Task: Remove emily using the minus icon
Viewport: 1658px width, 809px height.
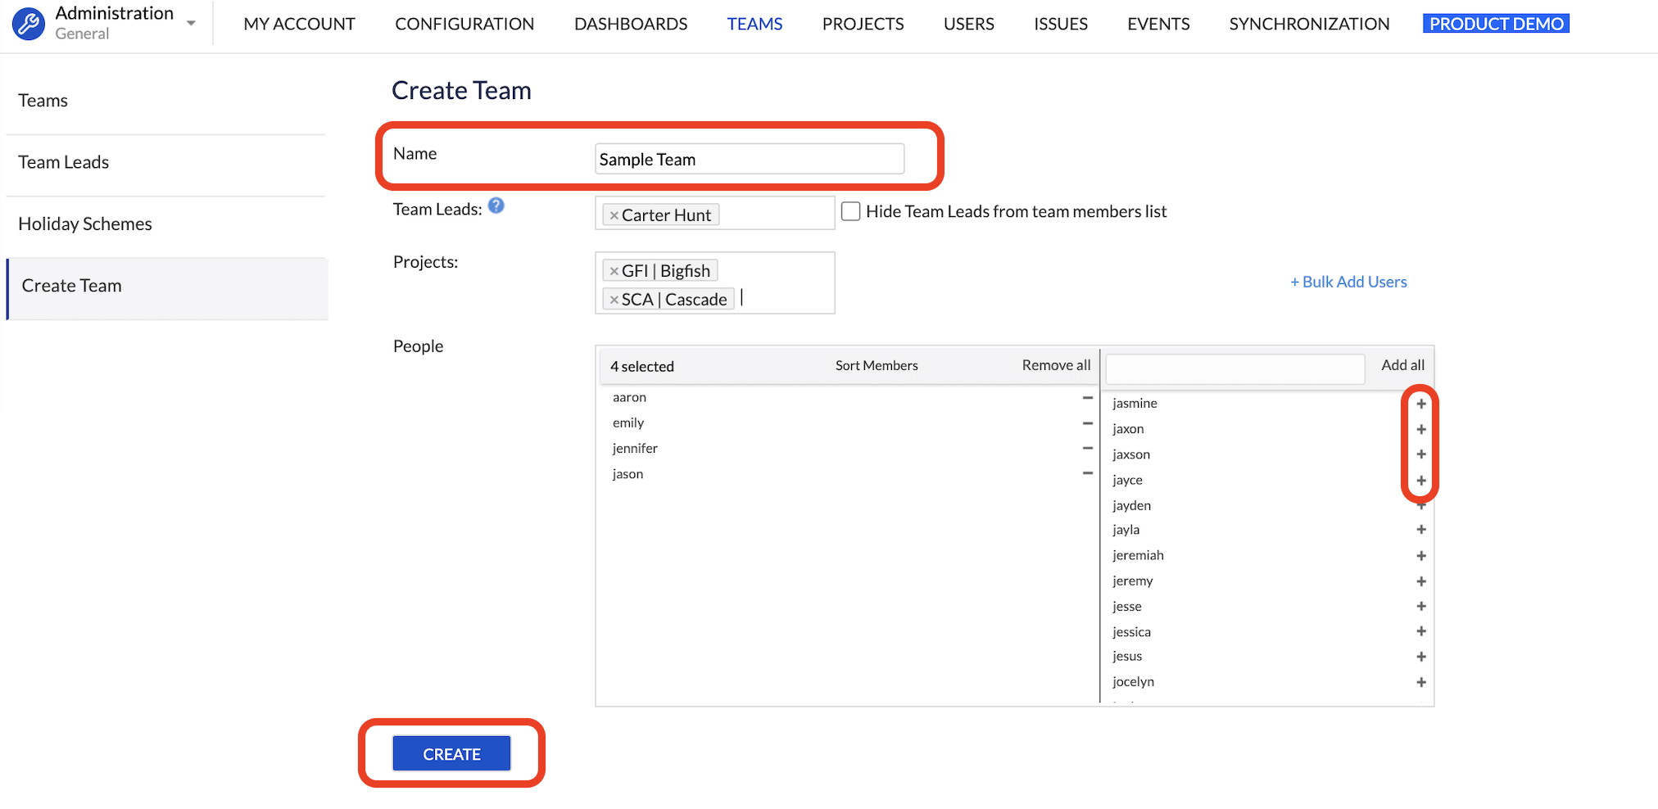Action: tap(1087, 423)
